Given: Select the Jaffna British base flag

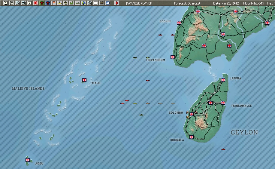Looking at the screenshot, I should (223, 80).
